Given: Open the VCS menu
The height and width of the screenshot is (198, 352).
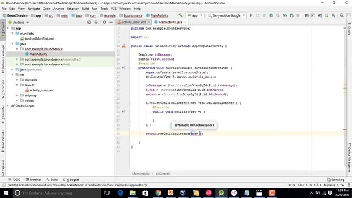Looking at the screenshot, I should pos(114,9).
